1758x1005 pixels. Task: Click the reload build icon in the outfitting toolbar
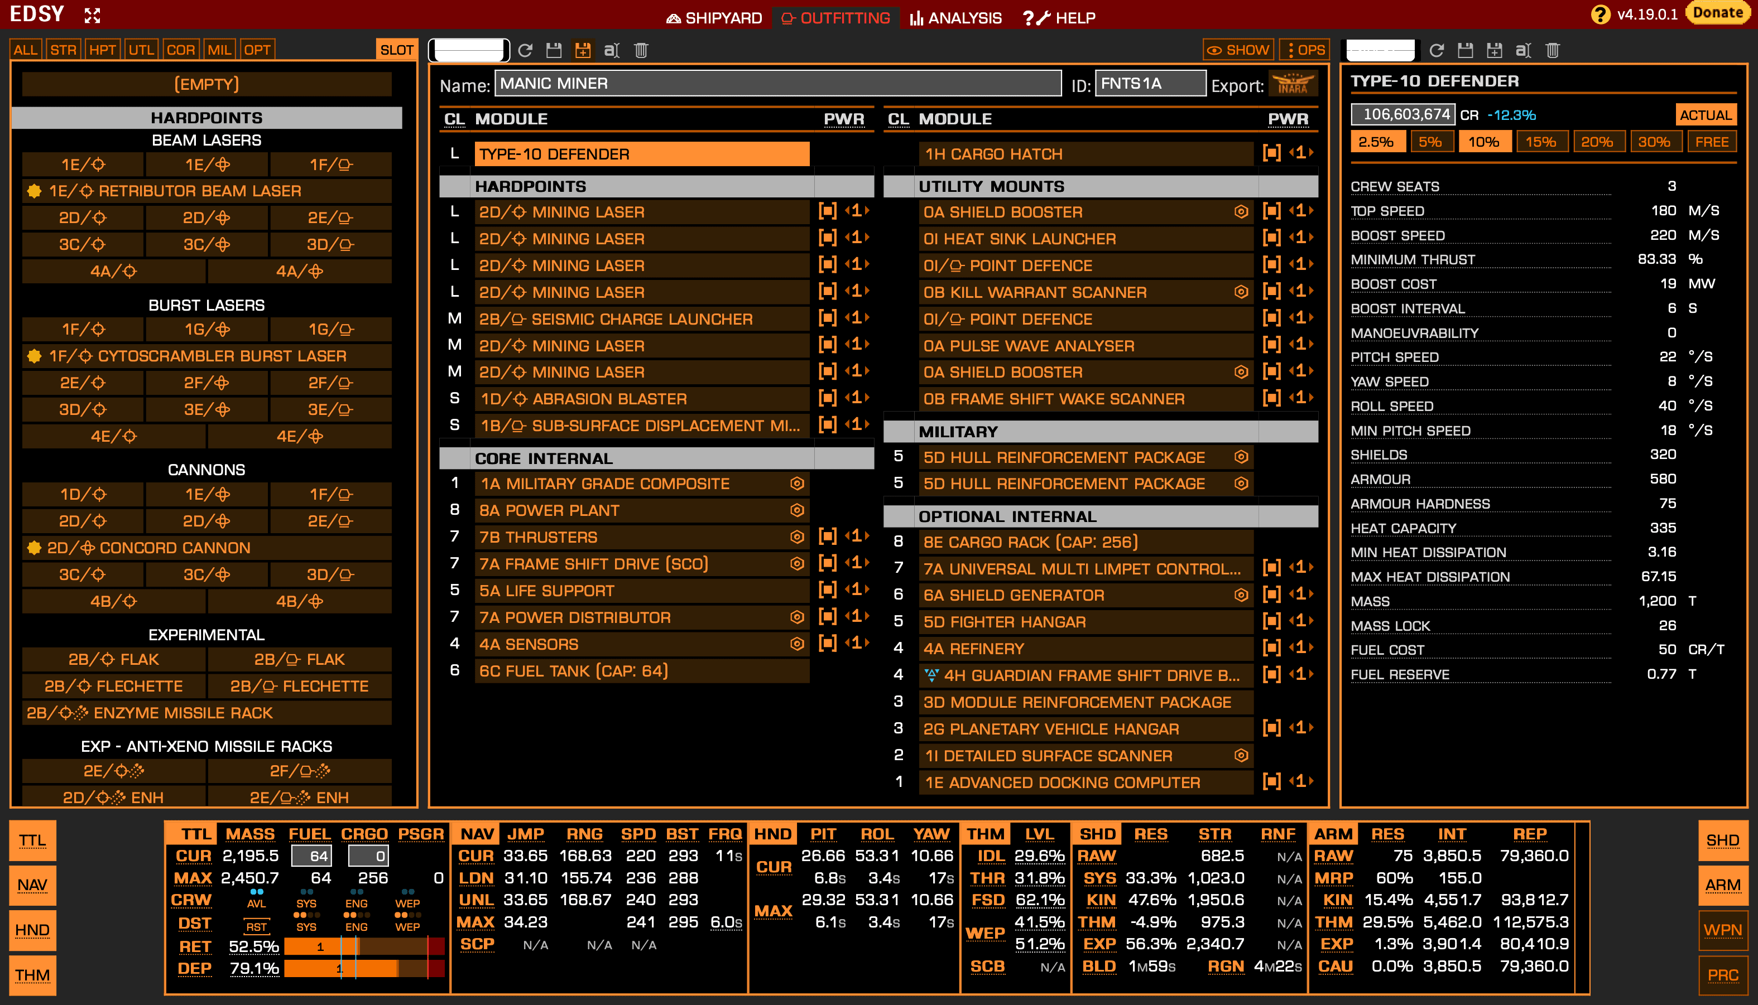(525, 50)
